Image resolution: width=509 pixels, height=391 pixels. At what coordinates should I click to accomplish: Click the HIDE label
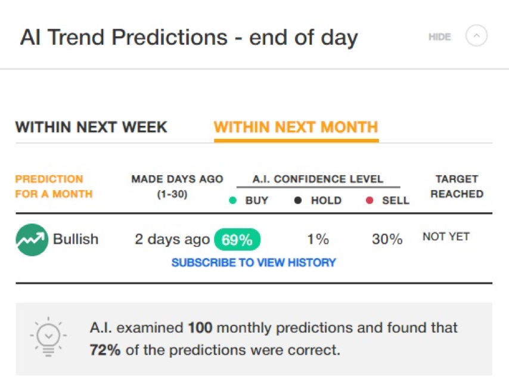click(x=439, y=37)
